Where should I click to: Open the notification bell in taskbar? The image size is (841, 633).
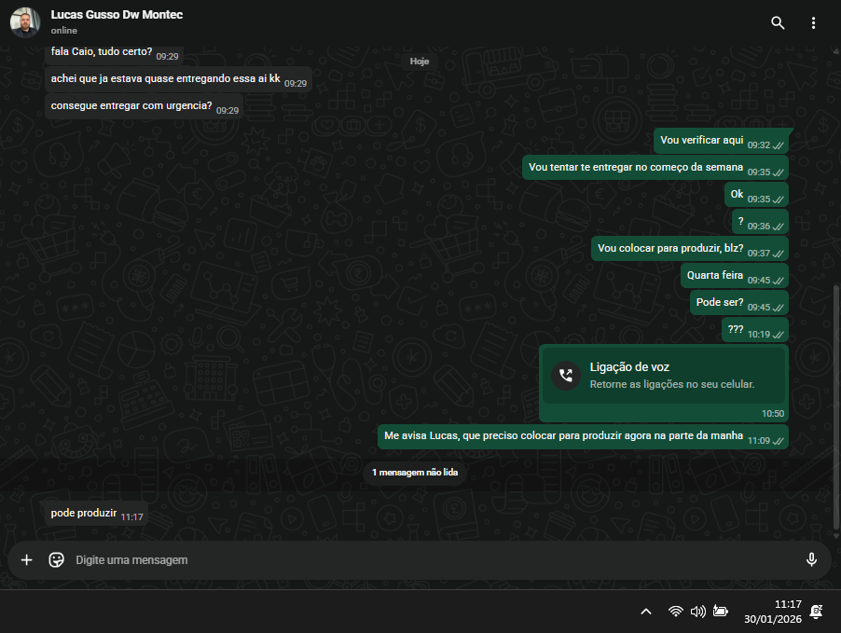[x=817, y=612]
